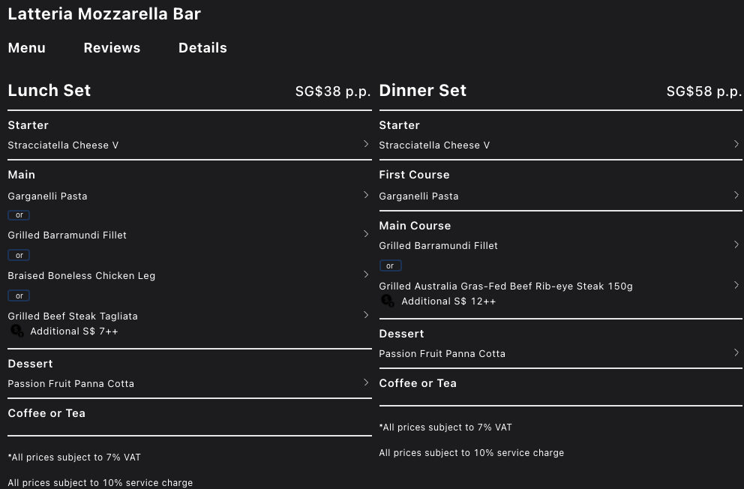Click the 'or' badge below Lunch Garganelli Pasta
744x489 pixels.
point(19,215)
